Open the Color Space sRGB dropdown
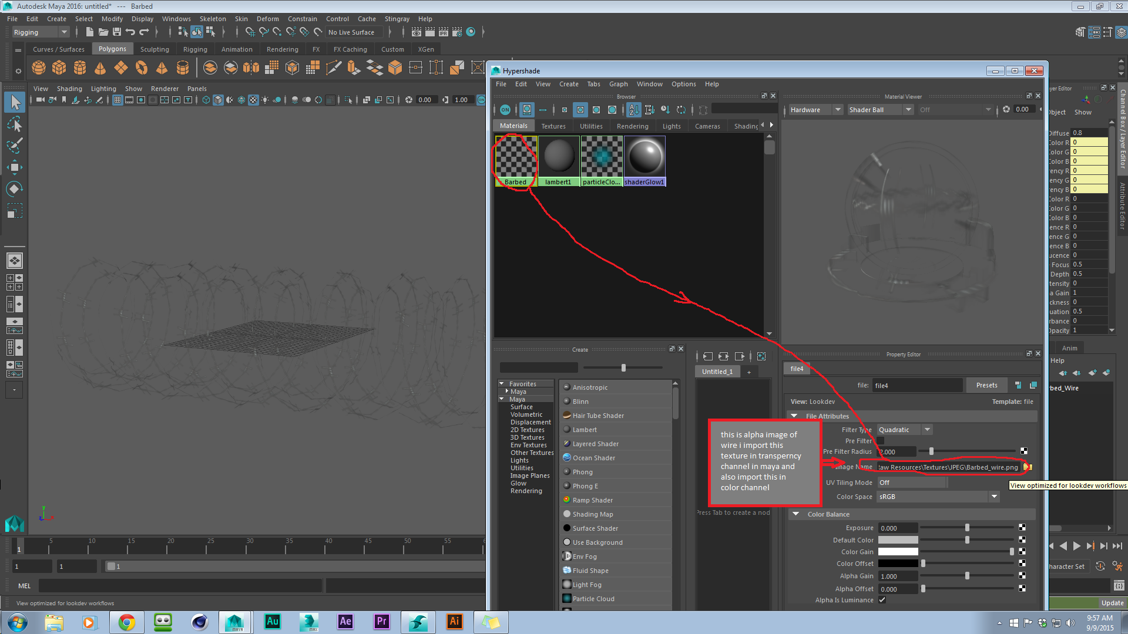Viewport: 1128px width, 634px height. [x=993, y=496]
